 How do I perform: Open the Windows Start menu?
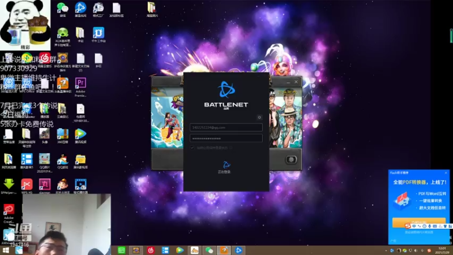[x=6, y=250]
